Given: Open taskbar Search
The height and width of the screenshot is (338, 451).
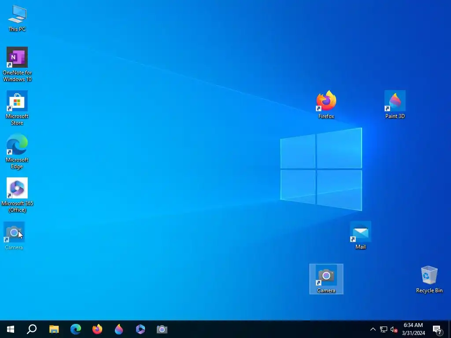Looking at the screenshot, I should point(32,329).
